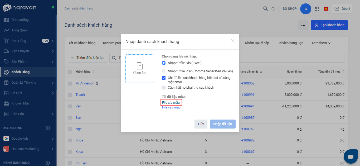
Task: Click the Hủy button
Action: [201, 124]
